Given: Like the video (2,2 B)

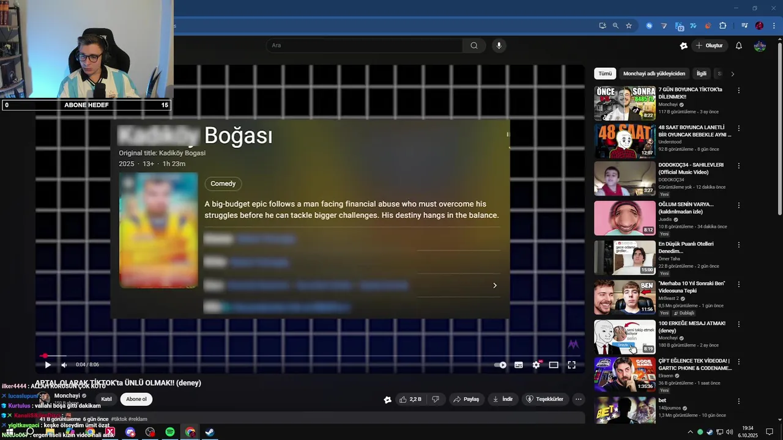Looking at the screenshot, I should point(410,399).
